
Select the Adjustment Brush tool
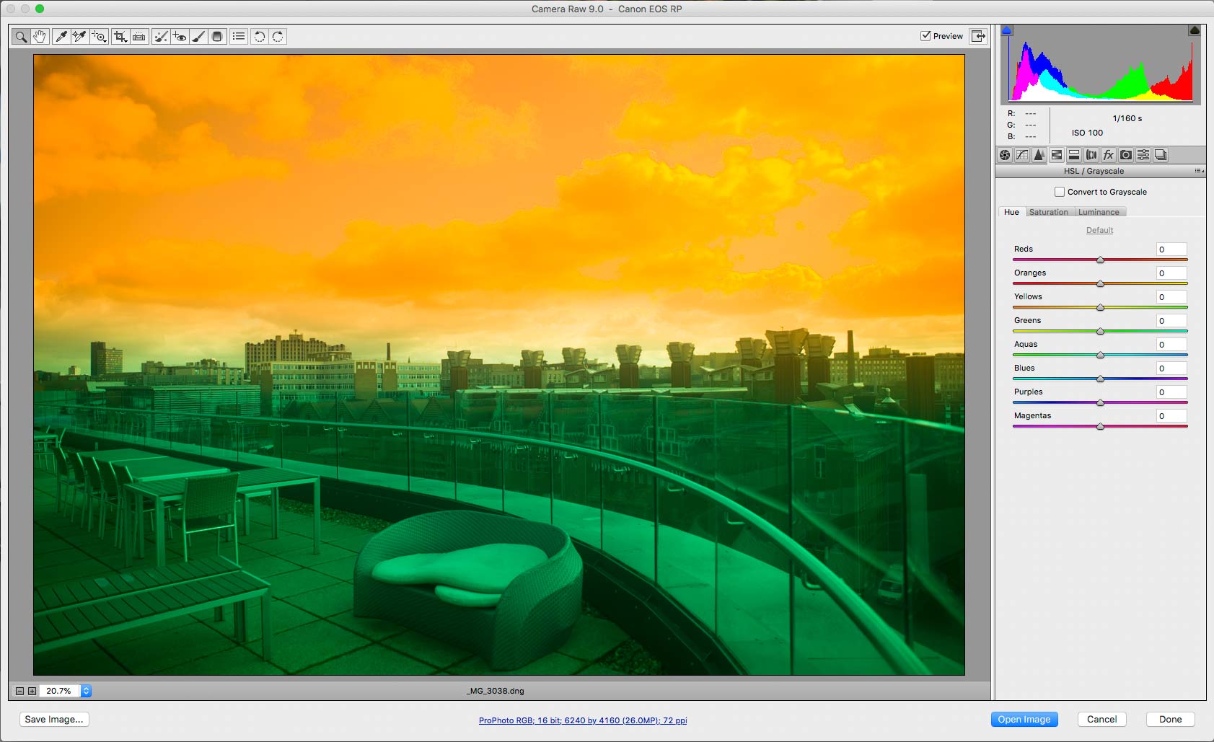coord(198,36)
